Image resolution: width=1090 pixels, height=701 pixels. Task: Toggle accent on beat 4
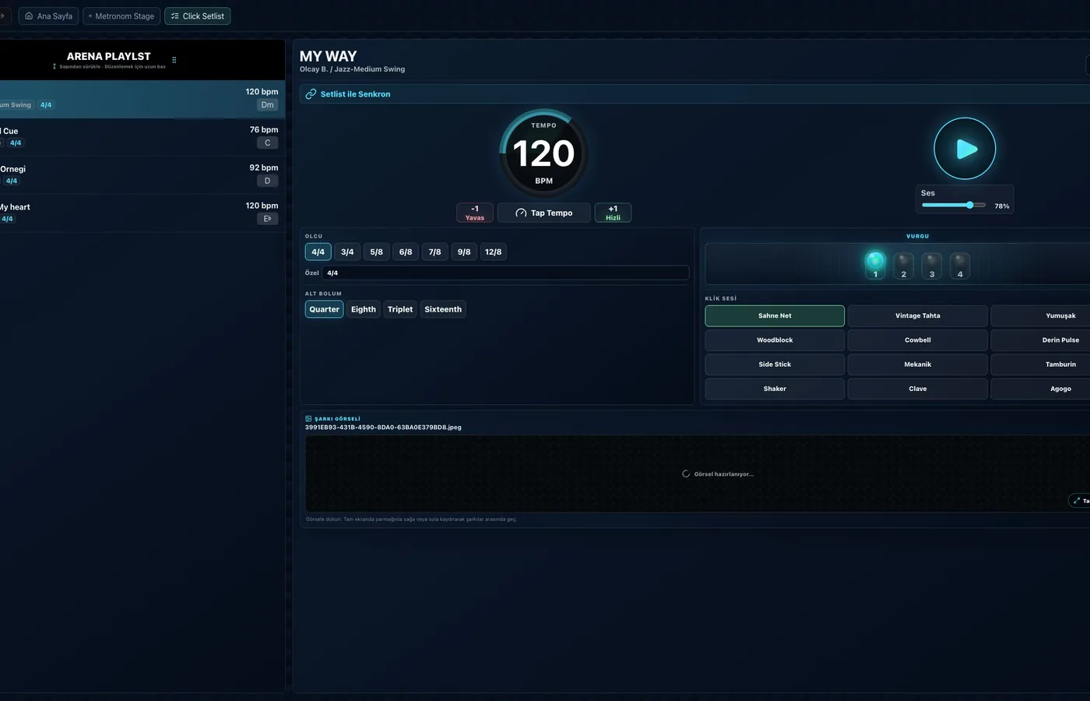(x=960, y=265)
